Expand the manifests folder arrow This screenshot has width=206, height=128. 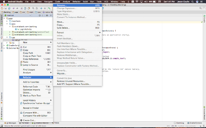[x=7, y=21]
